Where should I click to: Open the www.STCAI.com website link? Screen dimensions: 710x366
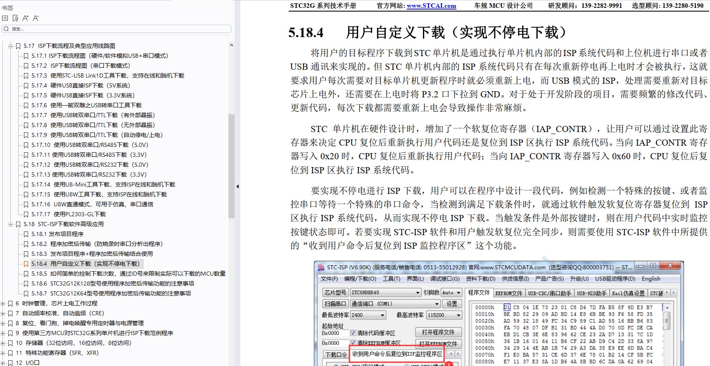[x=431, y=6]
